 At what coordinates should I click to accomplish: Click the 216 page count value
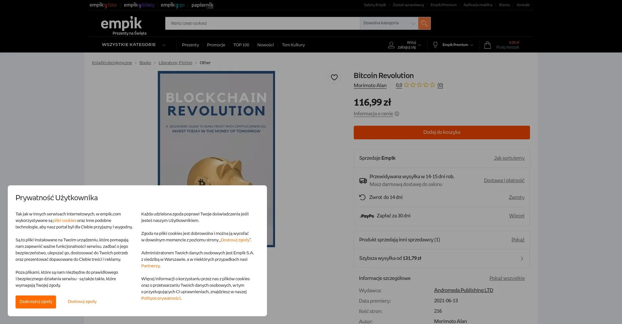(x=438, y=311)
